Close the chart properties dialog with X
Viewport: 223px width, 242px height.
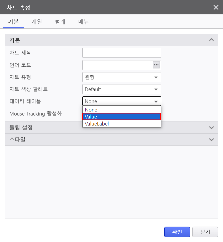216,7
